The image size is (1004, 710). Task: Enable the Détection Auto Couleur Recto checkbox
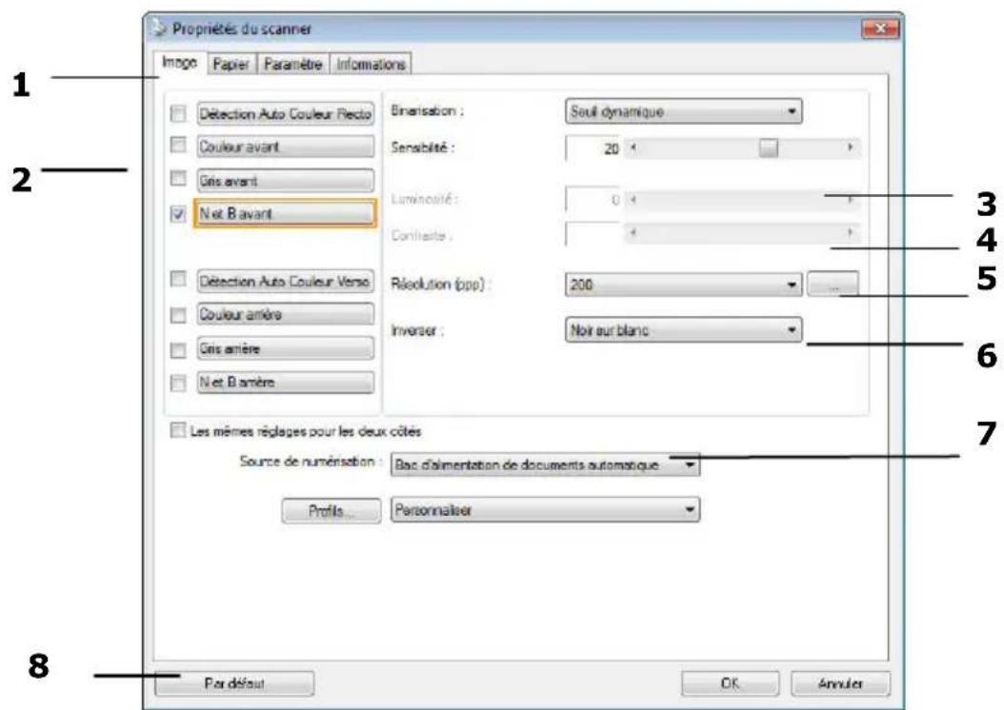[178, 114]
